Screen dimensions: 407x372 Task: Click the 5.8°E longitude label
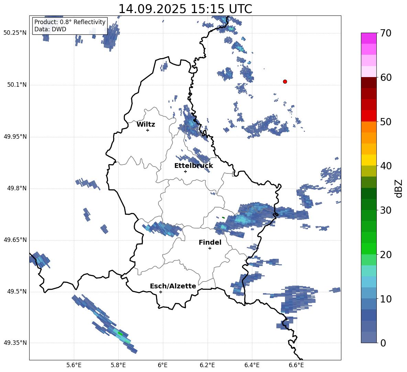point(118,365)
